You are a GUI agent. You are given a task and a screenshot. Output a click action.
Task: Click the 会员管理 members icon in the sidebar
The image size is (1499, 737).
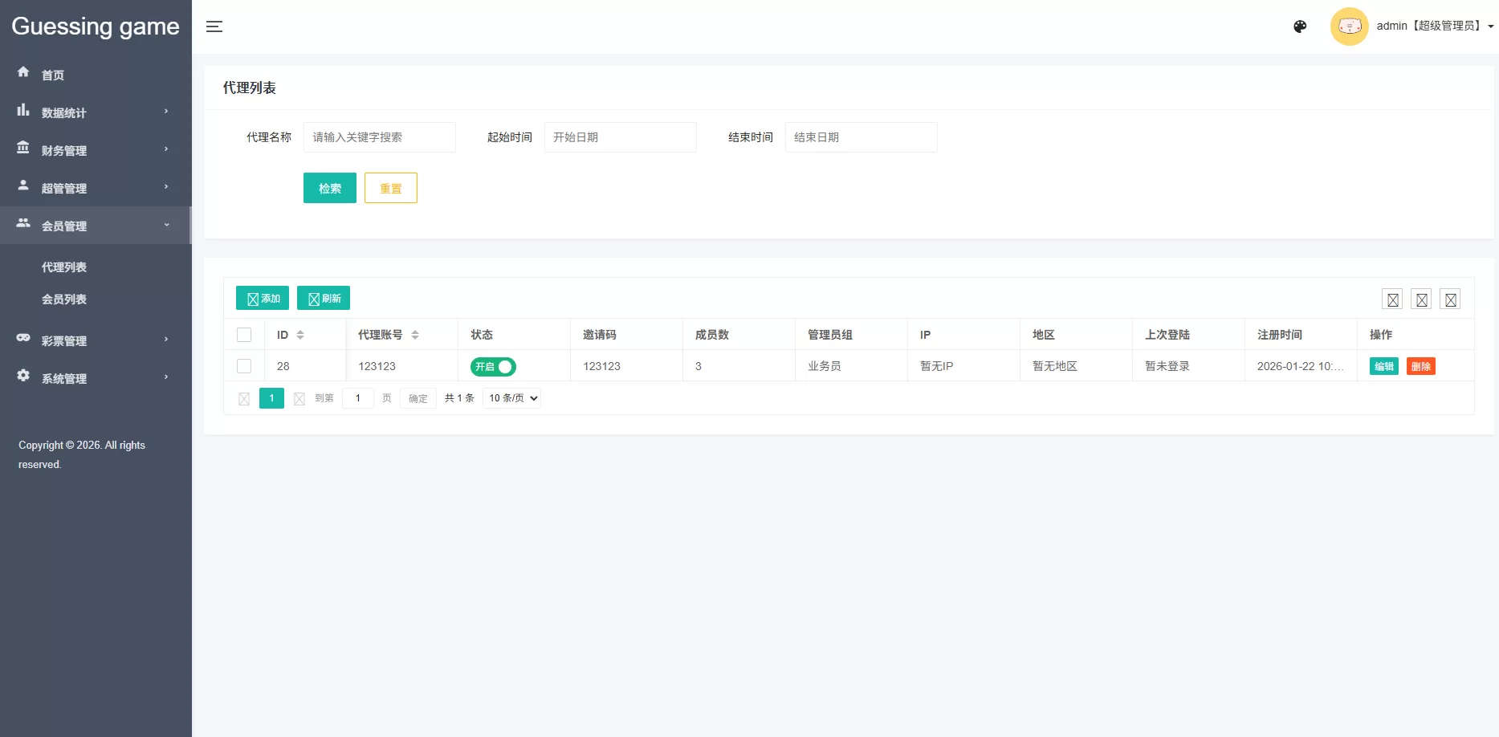[22, 225]
